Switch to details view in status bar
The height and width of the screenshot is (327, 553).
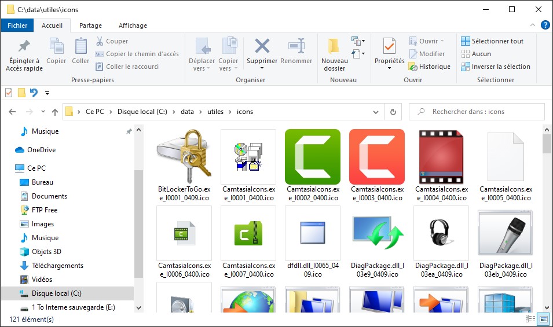[x=530, y=319]
